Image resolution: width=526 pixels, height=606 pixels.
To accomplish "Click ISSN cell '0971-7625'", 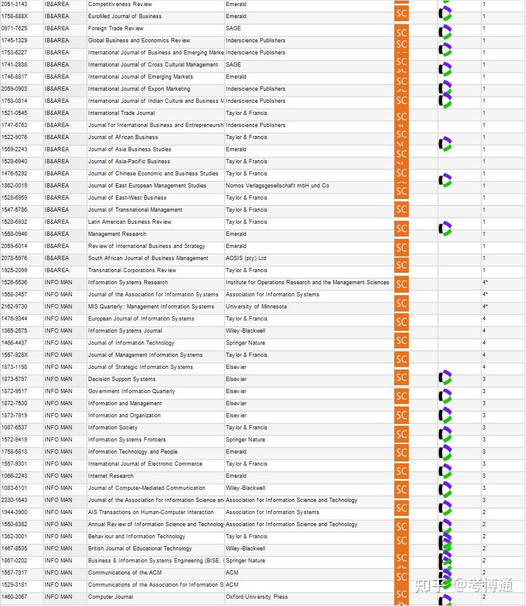I will (x=14, y=28).
